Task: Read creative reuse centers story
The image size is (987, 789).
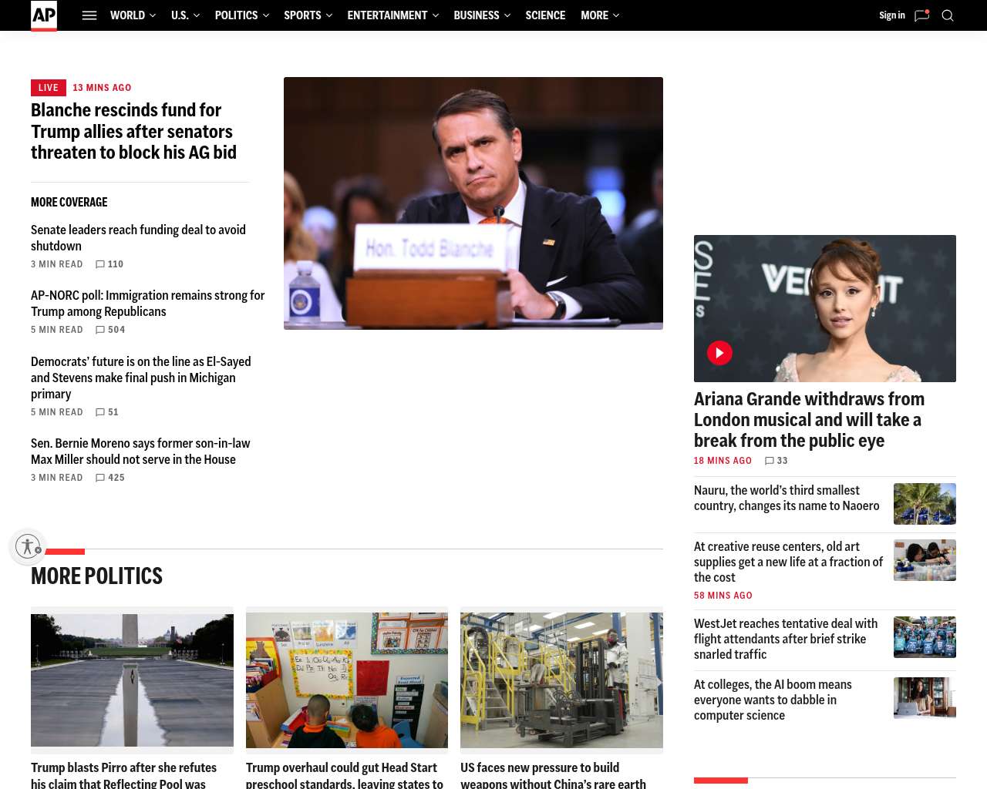Action: [x=788, y=562]
